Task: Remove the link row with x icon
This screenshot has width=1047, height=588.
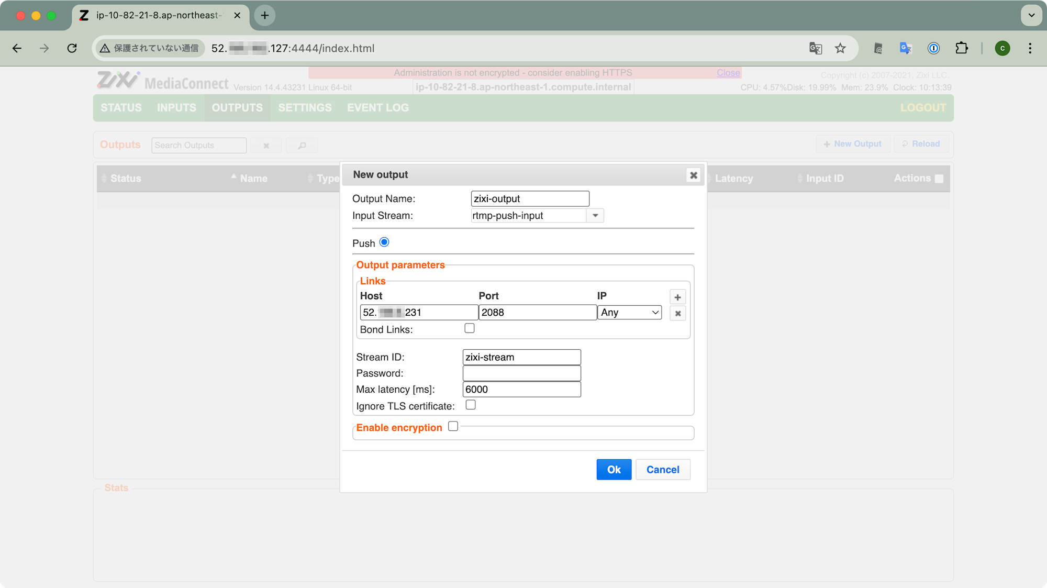Action: coord(677,313)
